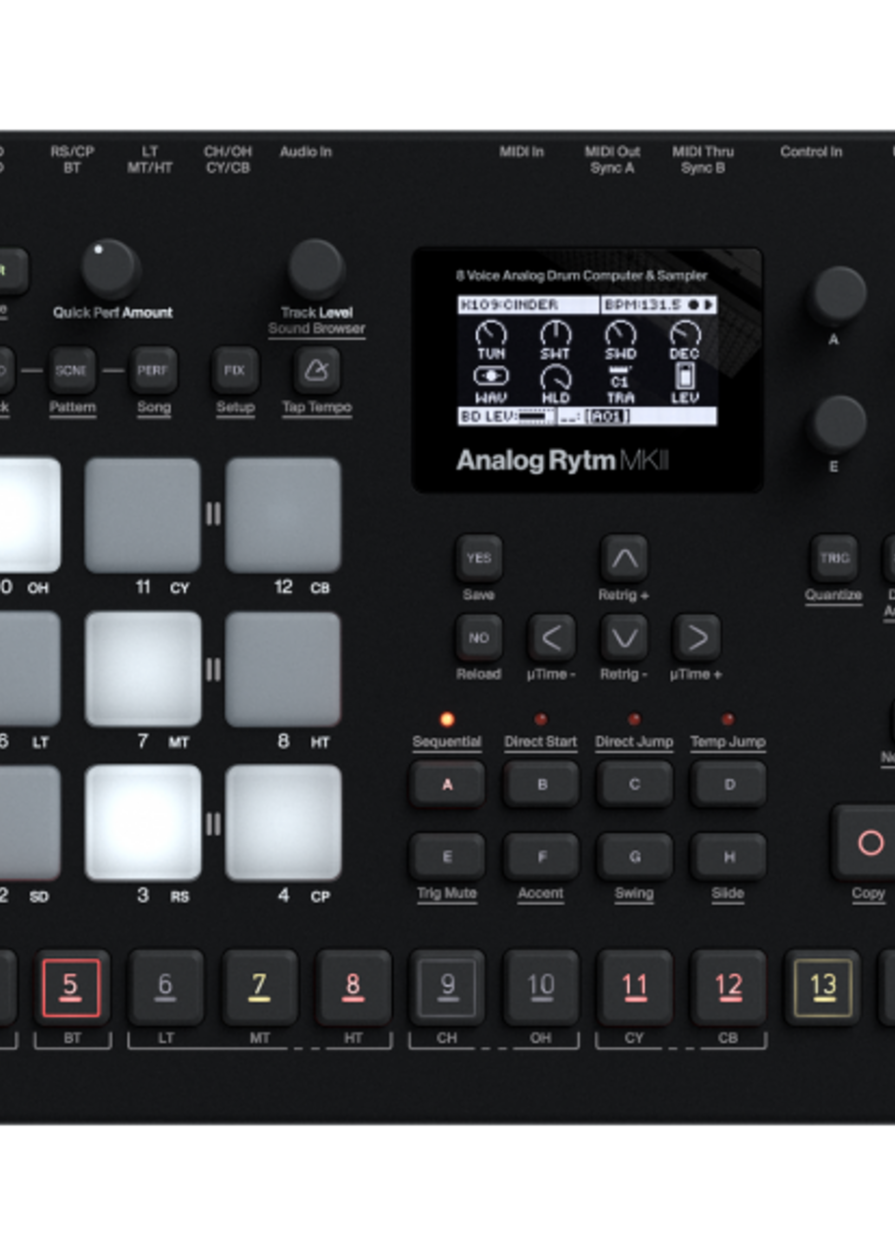Image resolution: width=895 pixels, height=1253 pixels.
Task: Select the PERF Song button
Action: point(153,371)
